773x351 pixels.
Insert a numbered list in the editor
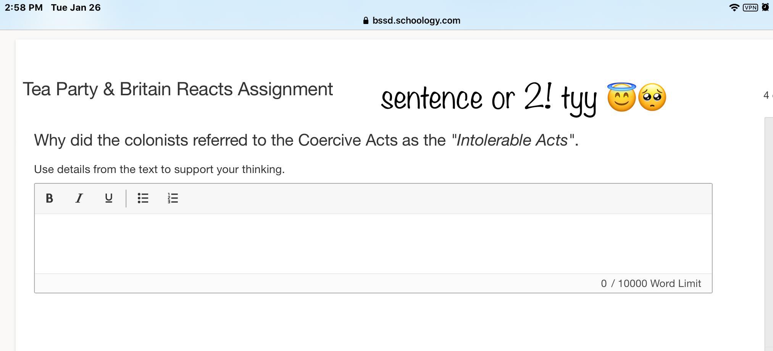[x=173, y=198]
